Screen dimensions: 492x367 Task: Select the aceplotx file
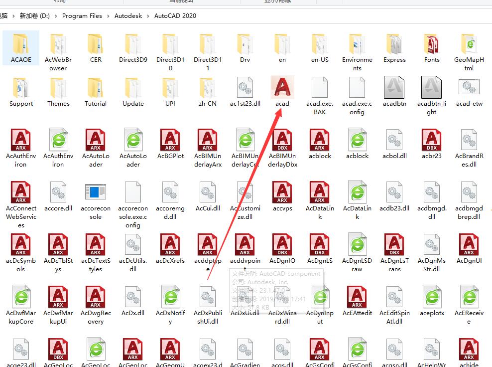[432, 301]
